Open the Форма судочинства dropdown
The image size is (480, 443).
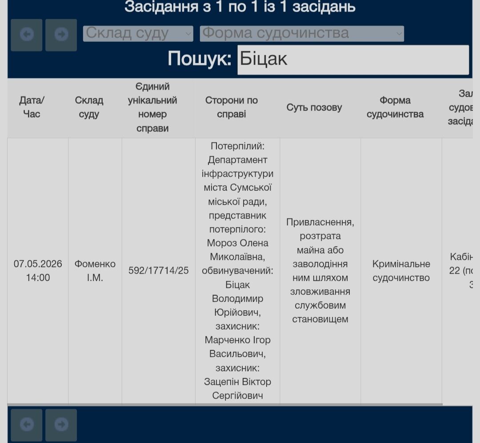pyautogui.click(x=302, y=33)
